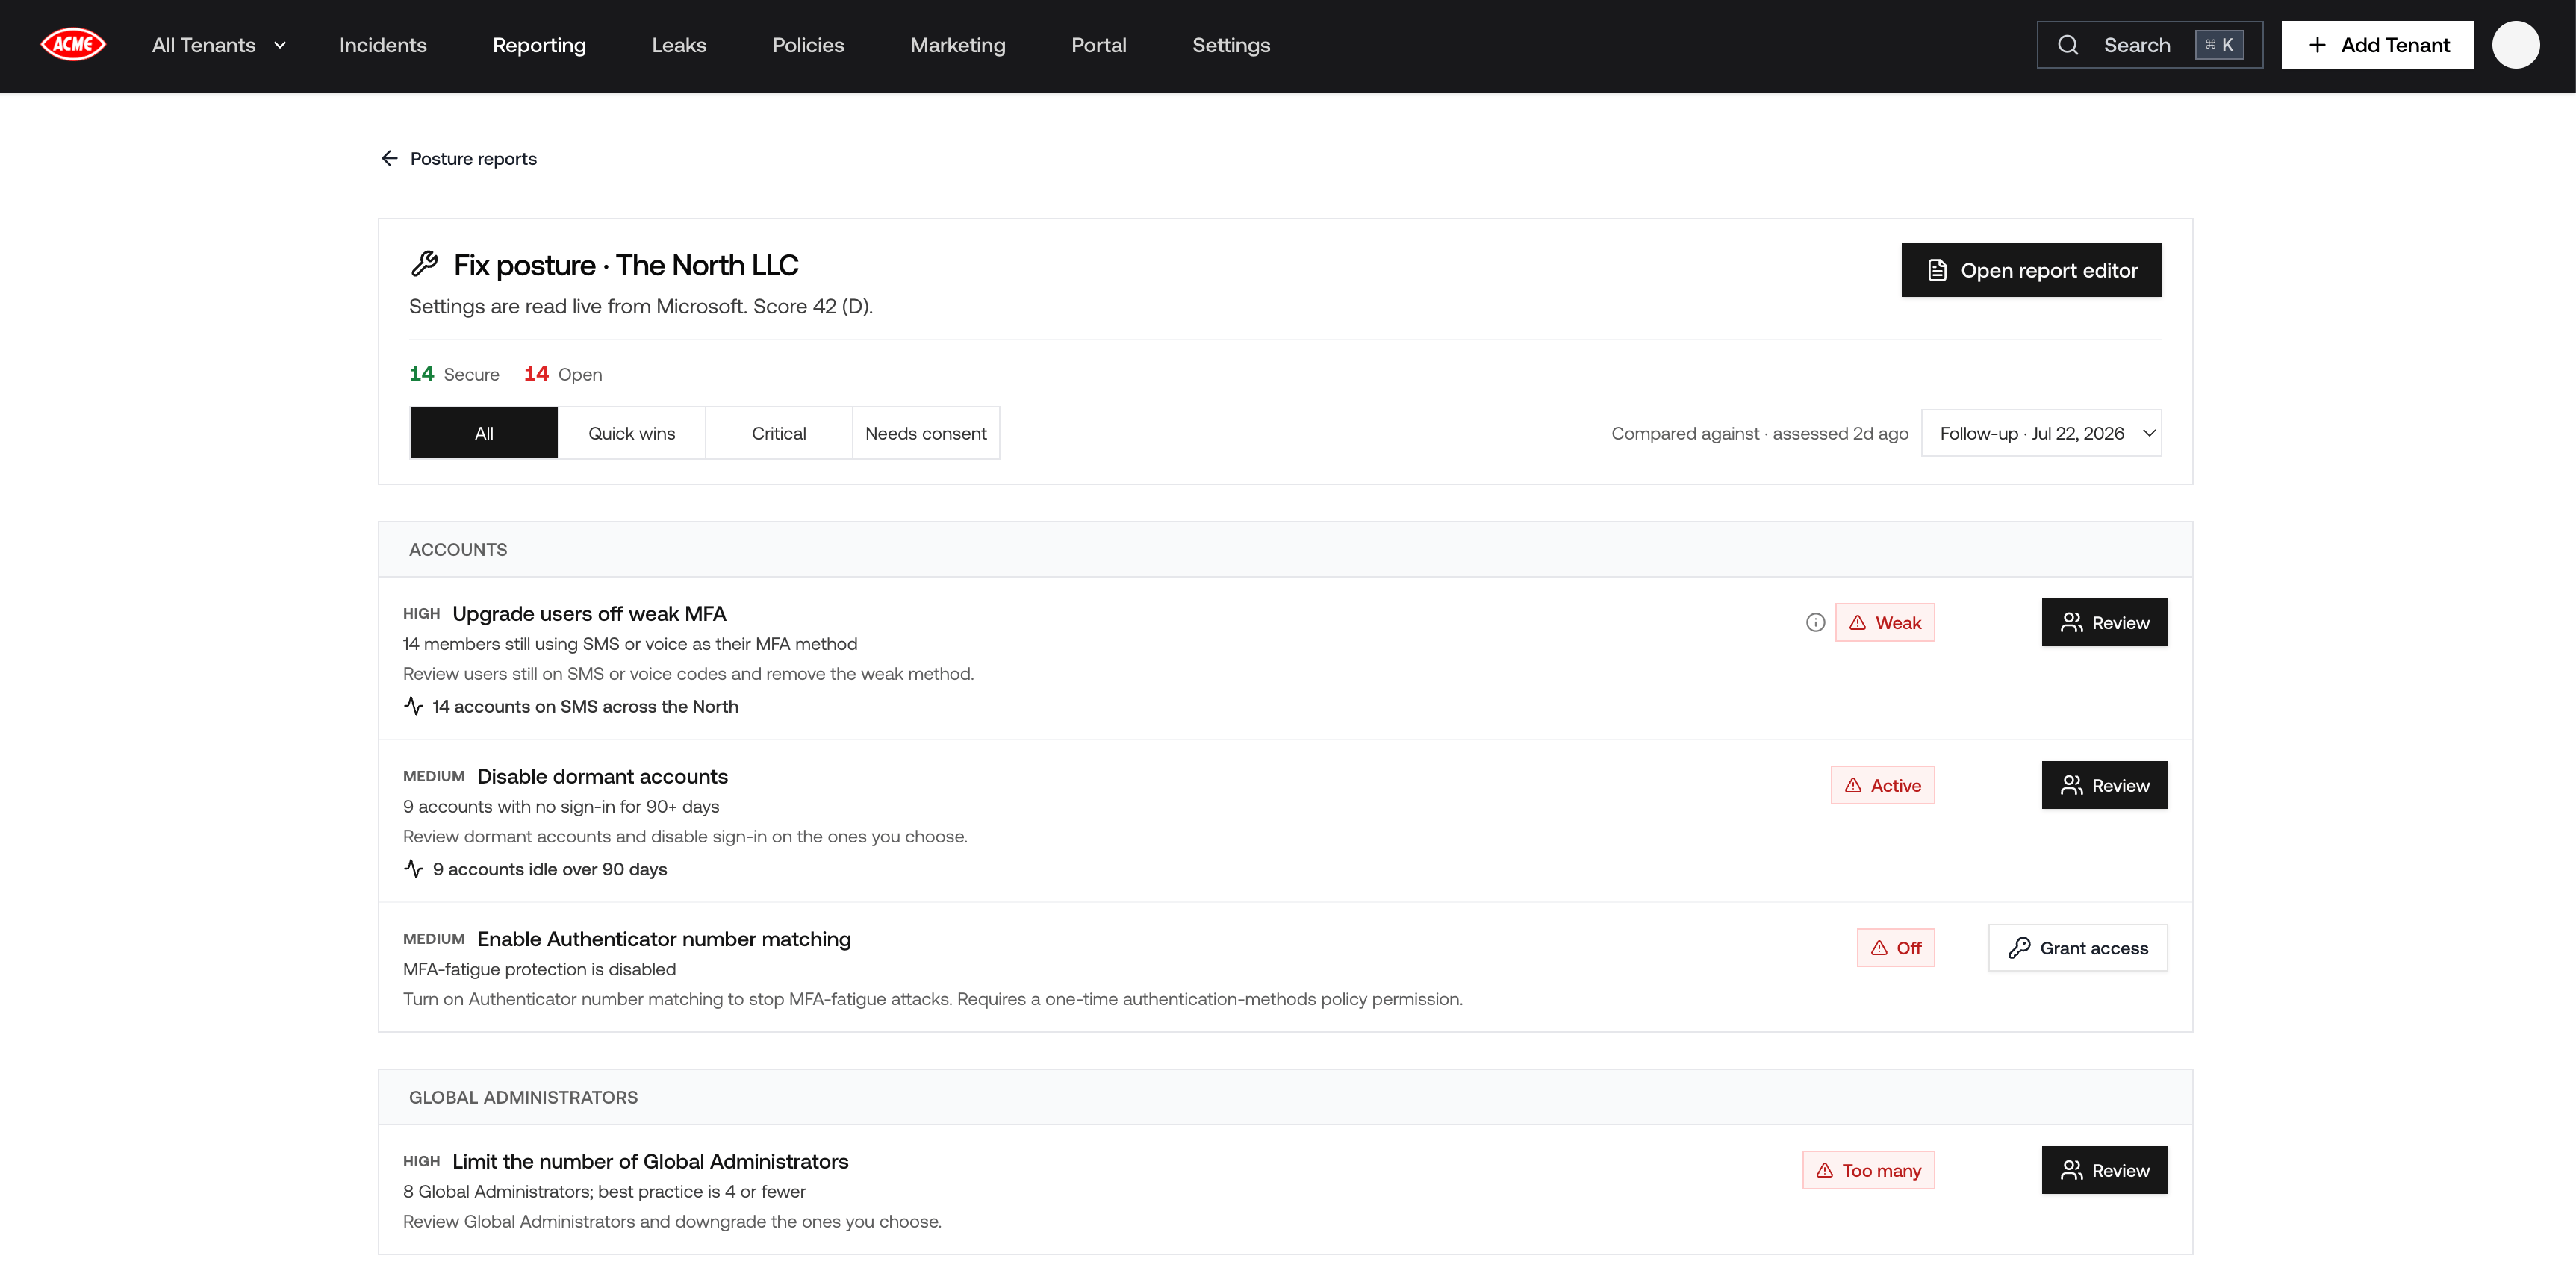Click the GLOBAL ADMINISTRATORS section header
The height and width of the screenshot is (1285, 2576).
1285,1097
